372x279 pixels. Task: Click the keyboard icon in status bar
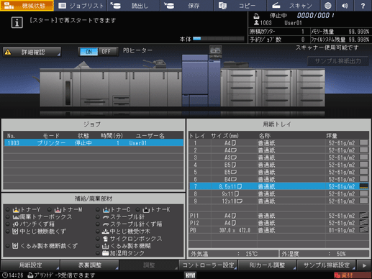(191, 275)
